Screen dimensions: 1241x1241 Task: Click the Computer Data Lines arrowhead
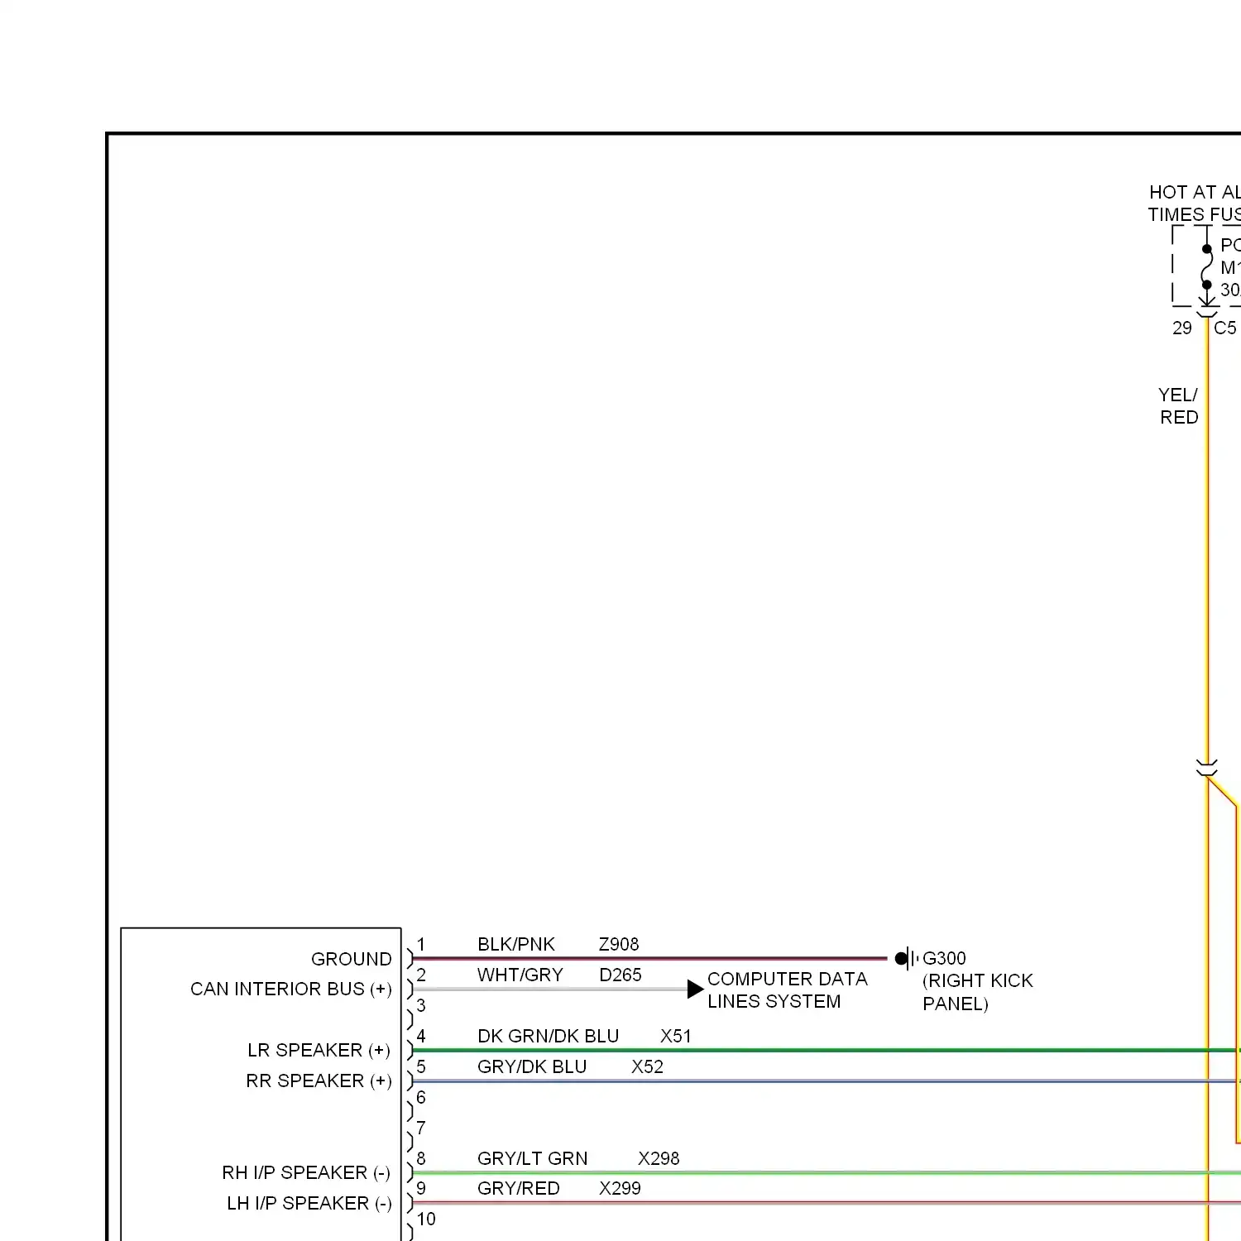[x=696, y=989]
